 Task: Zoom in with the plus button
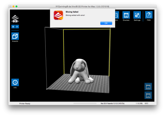[13, 27]
